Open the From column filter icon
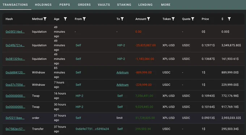This screenshot has width=246, height=135. tap(84, 19)
